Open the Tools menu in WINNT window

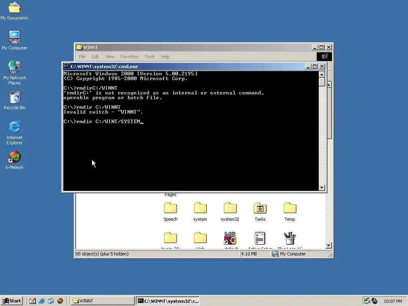[150, 57]
